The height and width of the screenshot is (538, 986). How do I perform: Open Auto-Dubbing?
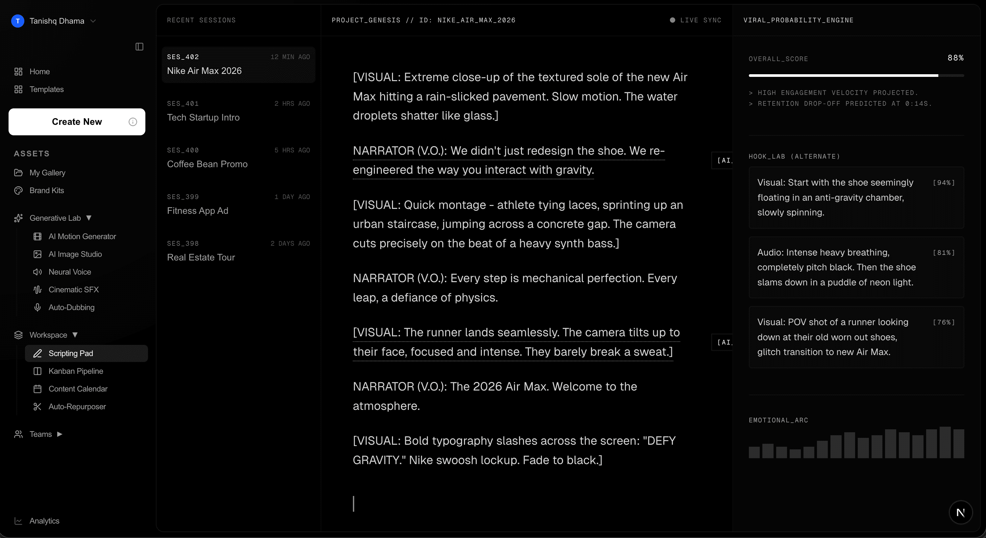click(71, 307)
